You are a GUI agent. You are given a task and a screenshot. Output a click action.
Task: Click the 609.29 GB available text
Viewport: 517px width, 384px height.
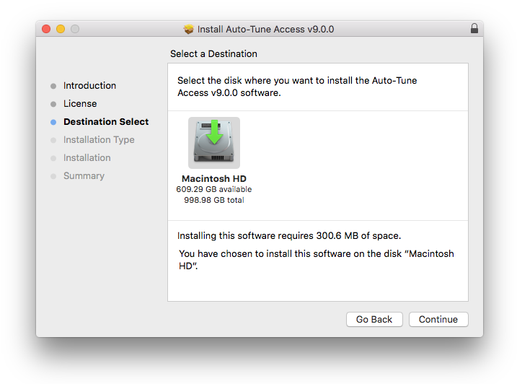(x=214, y=189)
